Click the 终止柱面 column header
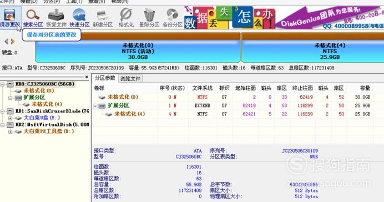Viewport: 384px width, 202px height. pos(302,88)
